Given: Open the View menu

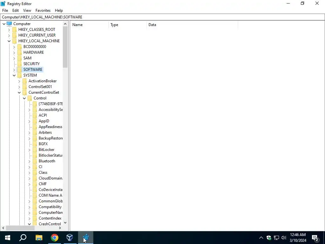Looking at the screenshot, I should tap(27, 10).
